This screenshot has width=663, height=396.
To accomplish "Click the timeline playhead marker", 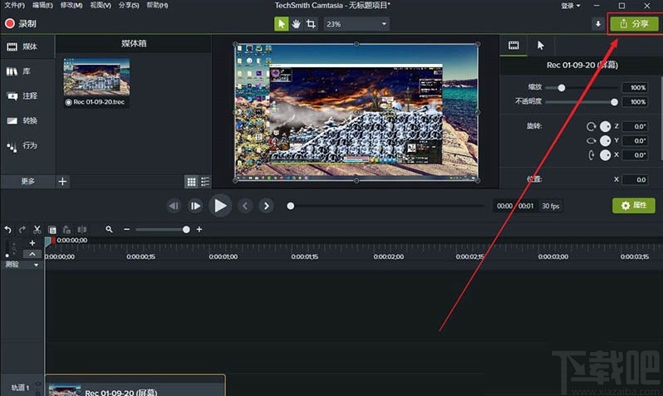I will [49, 242].
